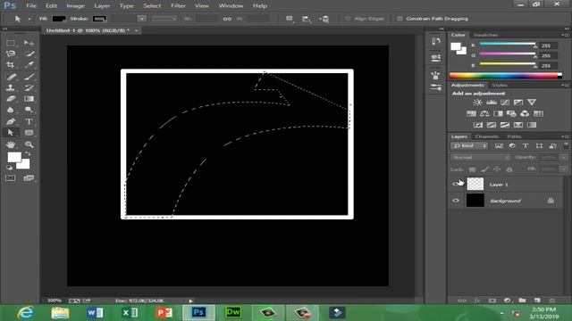Select the Rectangle shape tool
The height and width of the screenshot is (321, 572).
[x=29, y=133]
